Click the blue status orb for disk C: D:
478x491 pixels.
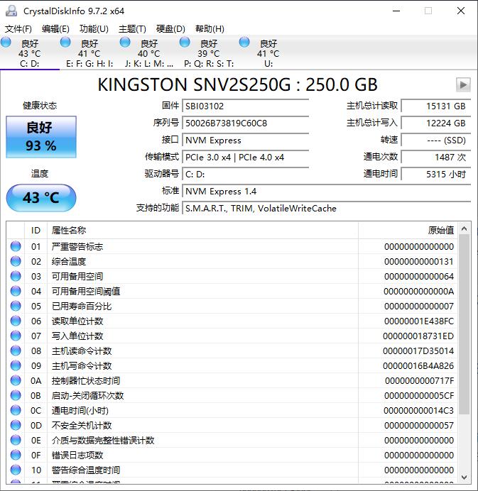(6, 42)
